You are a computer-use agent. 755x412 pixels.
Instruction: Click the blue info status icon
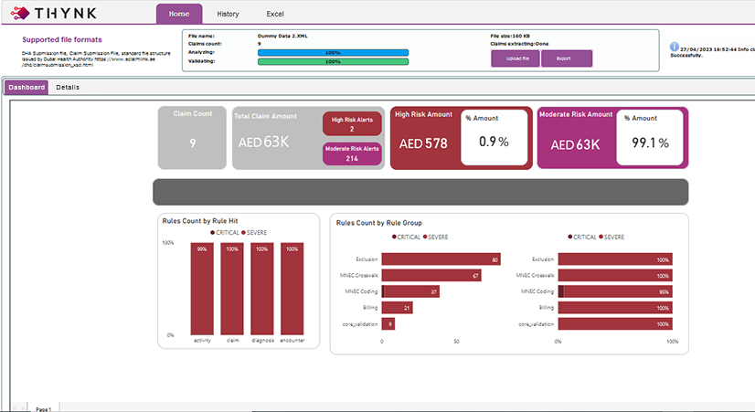tap(674, 47)
